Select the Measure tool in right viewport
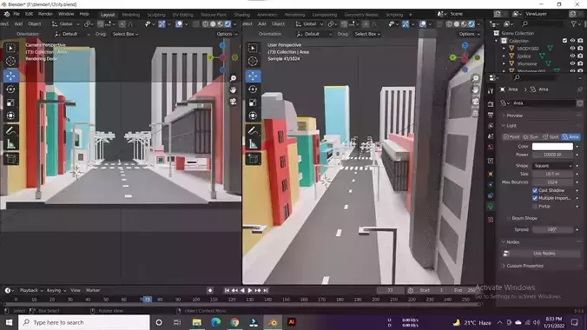The height and width of the screenshot is (330, 587). [253, 144]
